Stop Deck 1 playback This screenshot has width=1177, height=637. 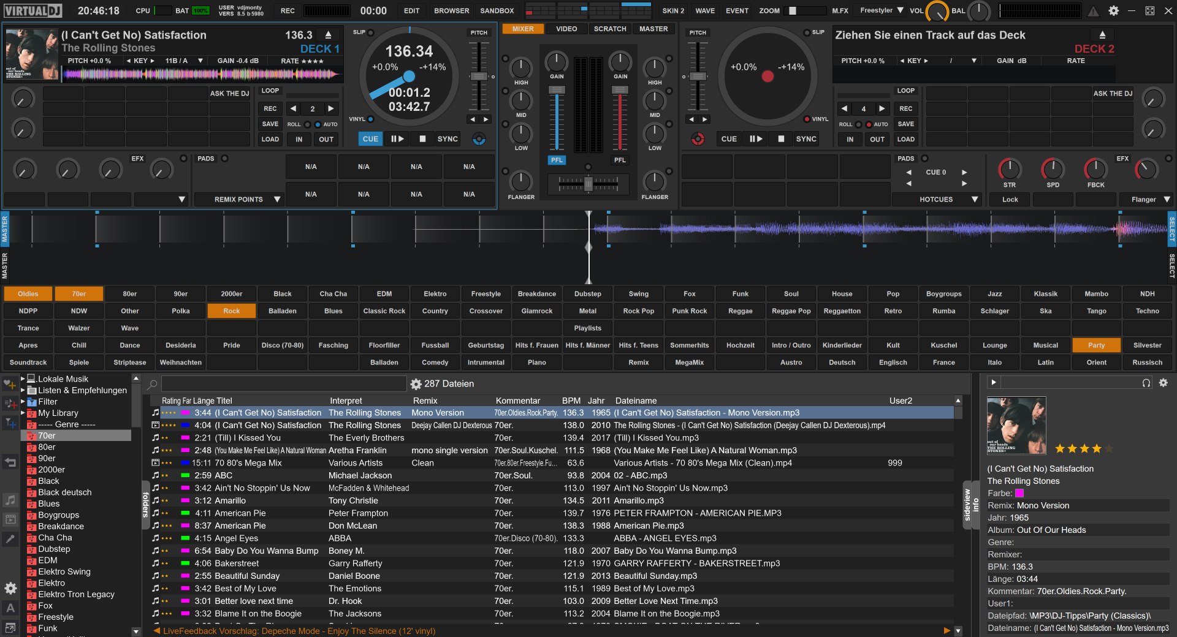tap(422, 139)
